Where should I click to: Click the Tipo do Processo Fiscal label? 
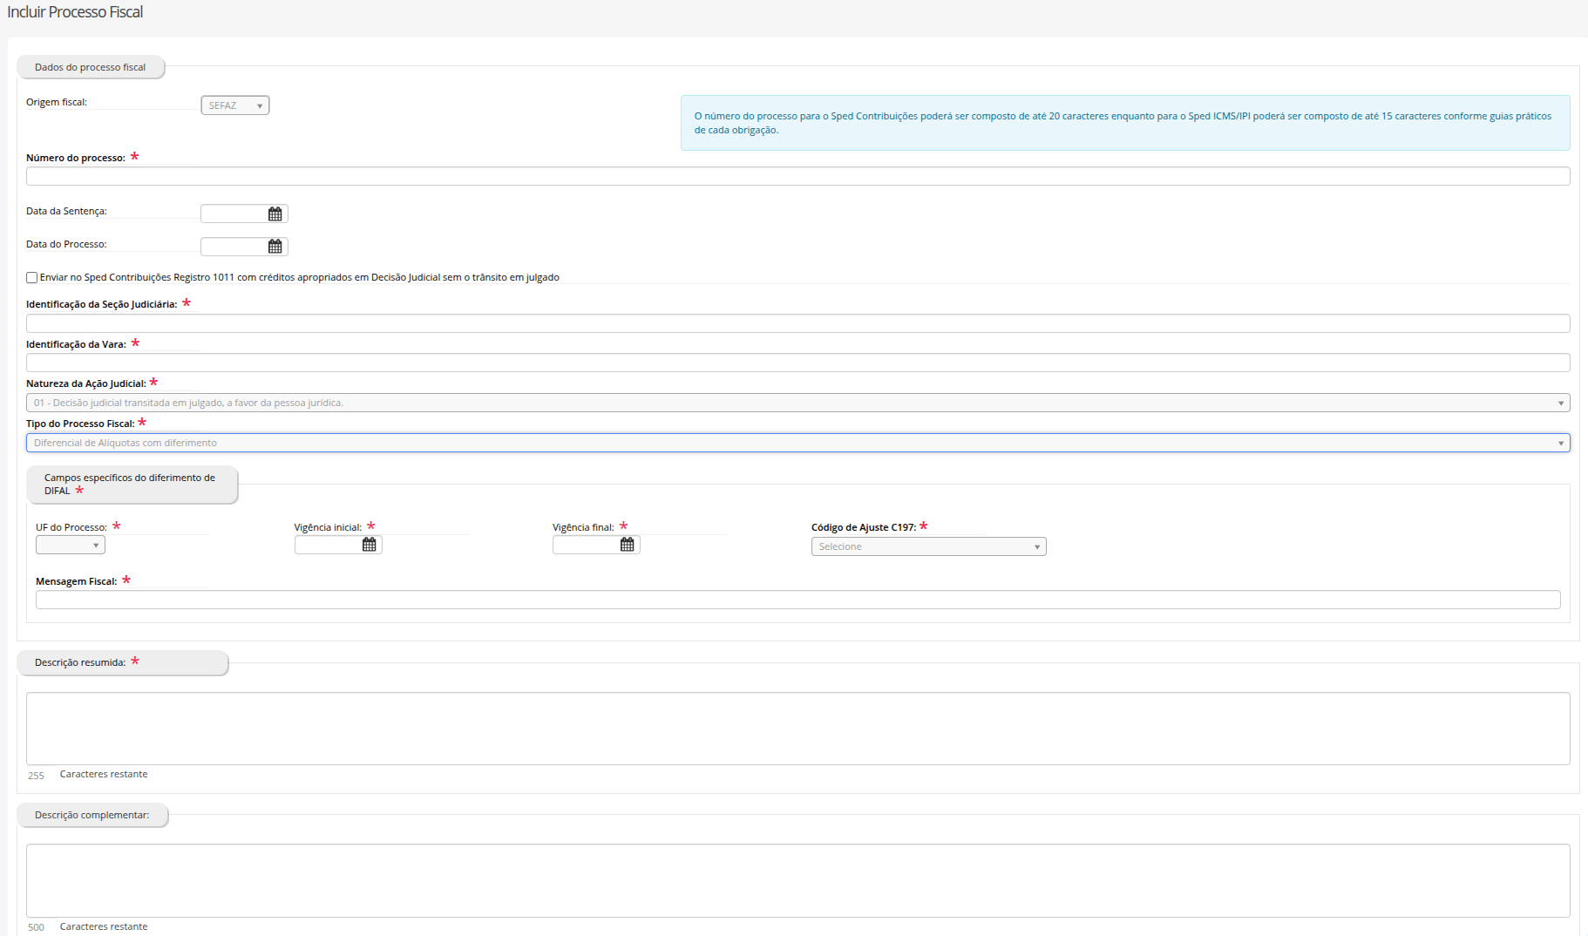(80, 424)
